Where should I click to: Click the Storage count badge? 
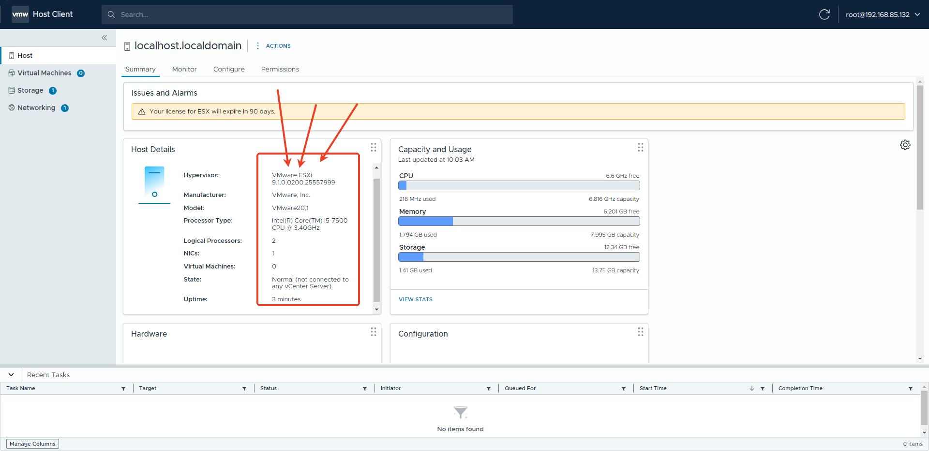(53, 91)
